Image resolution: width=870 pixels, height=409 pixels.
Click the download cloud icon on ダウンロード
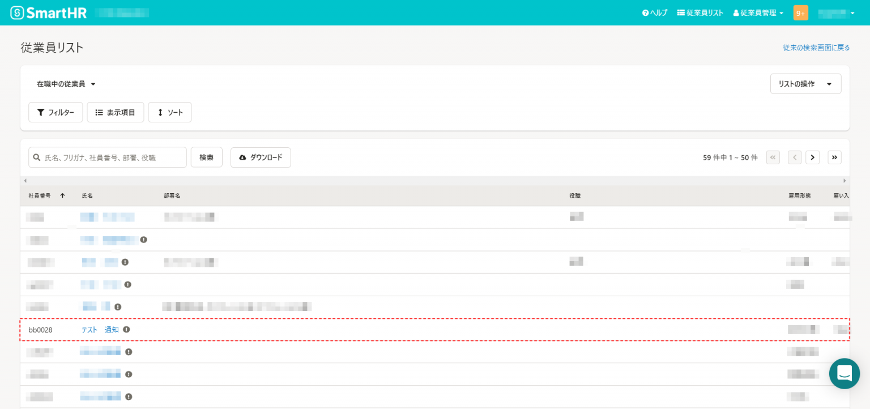(x=244, y=157)
